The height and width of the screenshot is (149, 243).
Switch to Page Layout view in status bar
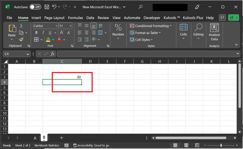coord(186,145)
